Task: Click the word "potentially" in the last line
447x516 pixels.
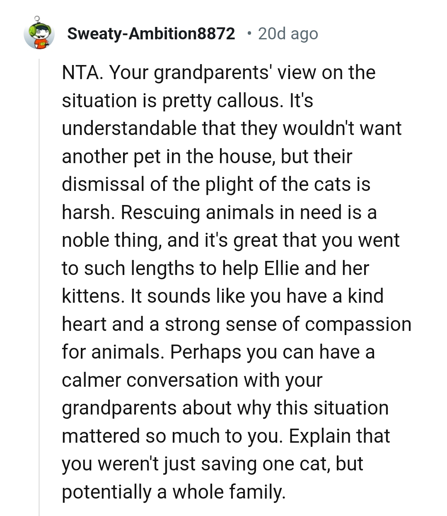Action: [106, 492]
